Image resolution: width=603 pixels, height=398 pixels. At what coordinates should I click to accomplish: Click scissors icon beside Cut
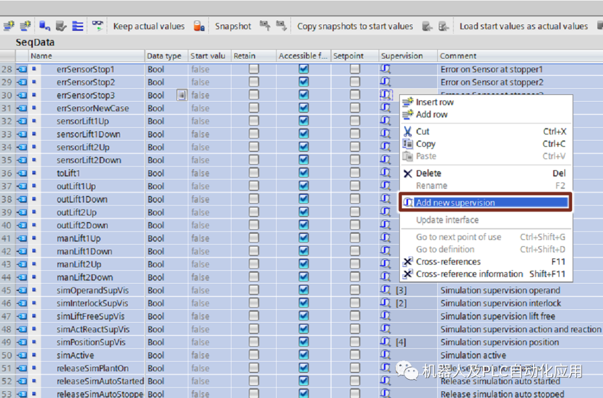click(x=408, y=132)
